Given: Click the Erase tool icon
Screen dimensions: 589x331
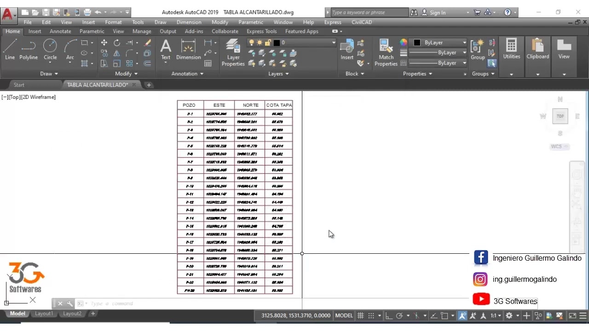Looking at the screenshot, I should pos(147,43).
